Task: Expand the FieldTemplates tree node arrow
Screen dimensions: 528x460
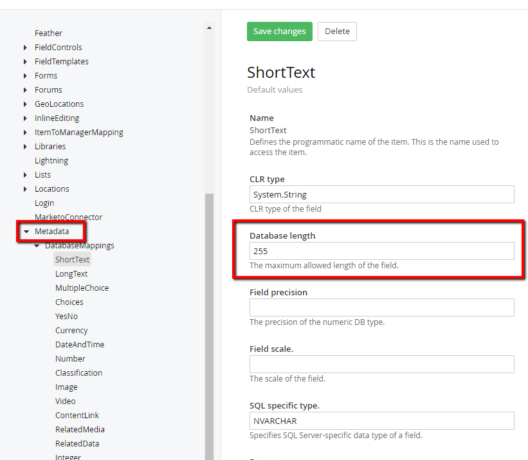Action: pos(25,62)
